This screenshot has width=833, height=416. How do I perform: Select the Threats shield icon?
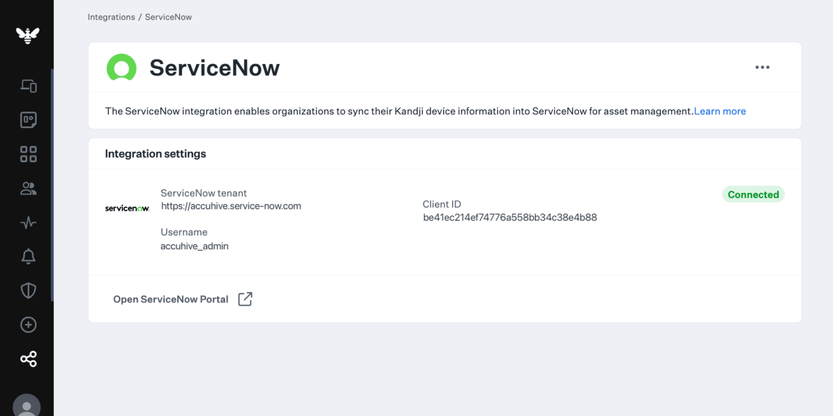click(28, 290)
